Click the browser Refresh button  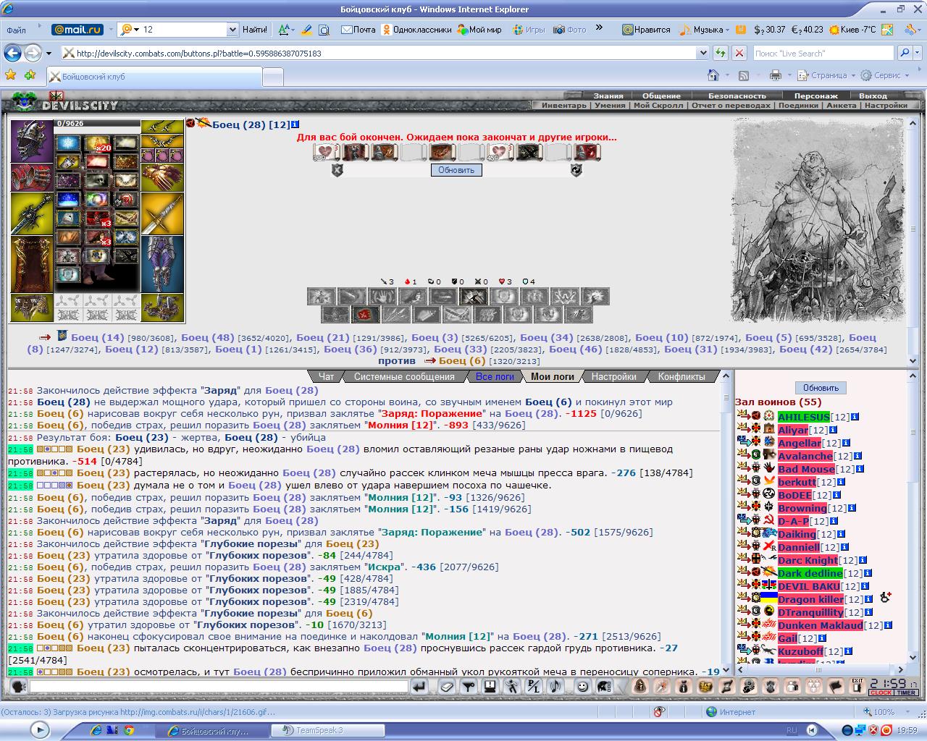pos(721,53)
